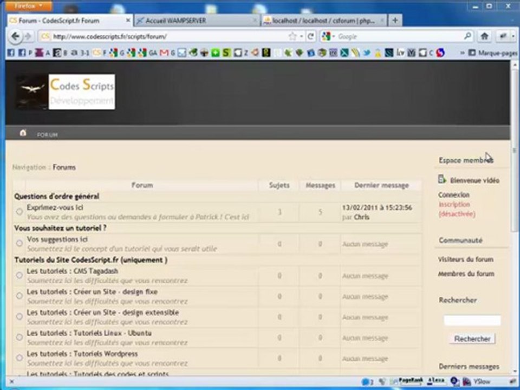
Task: Click the Forums breadcrumb link
Action: [x=64, y=167]
